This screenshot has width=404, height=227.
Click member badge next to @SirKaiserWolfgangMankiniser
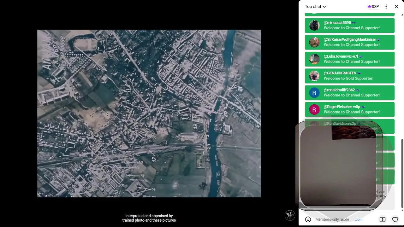(379, 40)
